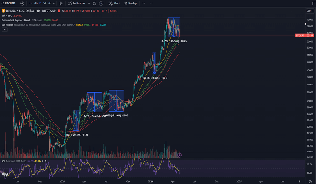Click the 2025 label on the time axis
The image size is (316, 184).
239,182
